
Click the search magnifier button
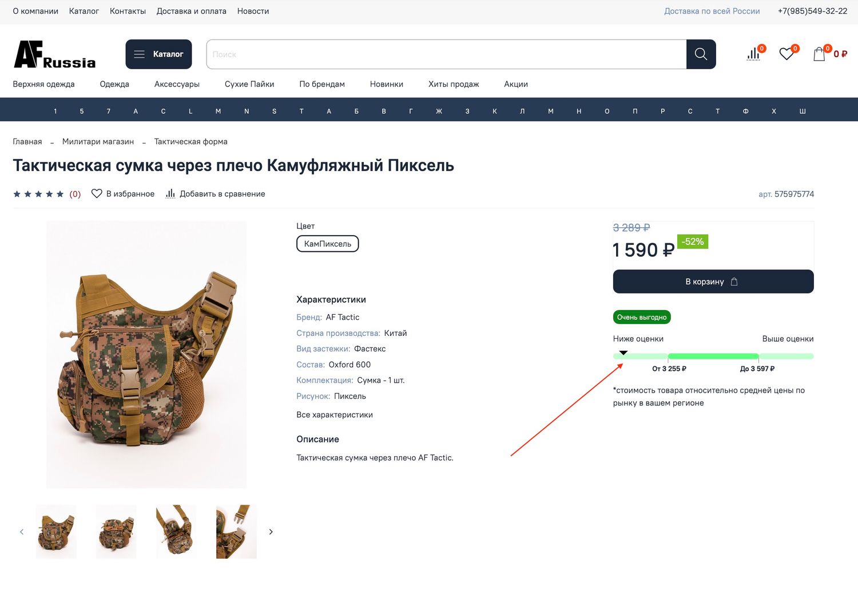[x=701, y=54]
